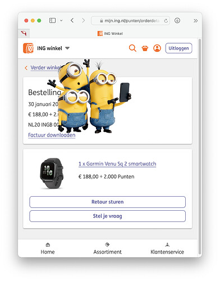Go forward with the browser forward arrow
220x281 pixels.
(84, 20)
